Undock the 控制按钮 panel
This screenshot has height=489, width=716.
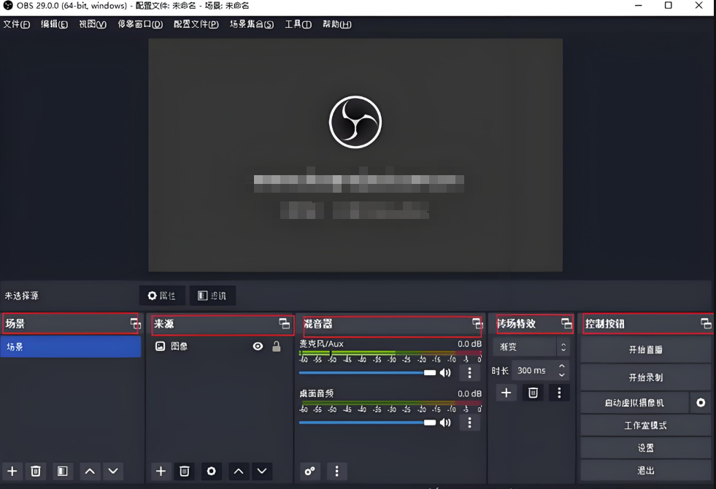click(706, 324)
